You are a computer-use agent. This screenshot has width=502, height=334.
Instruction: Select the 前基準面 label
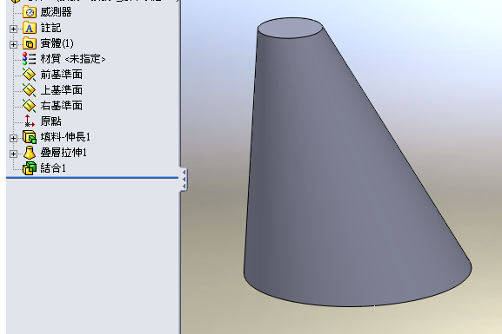click(x=62, y=75)
